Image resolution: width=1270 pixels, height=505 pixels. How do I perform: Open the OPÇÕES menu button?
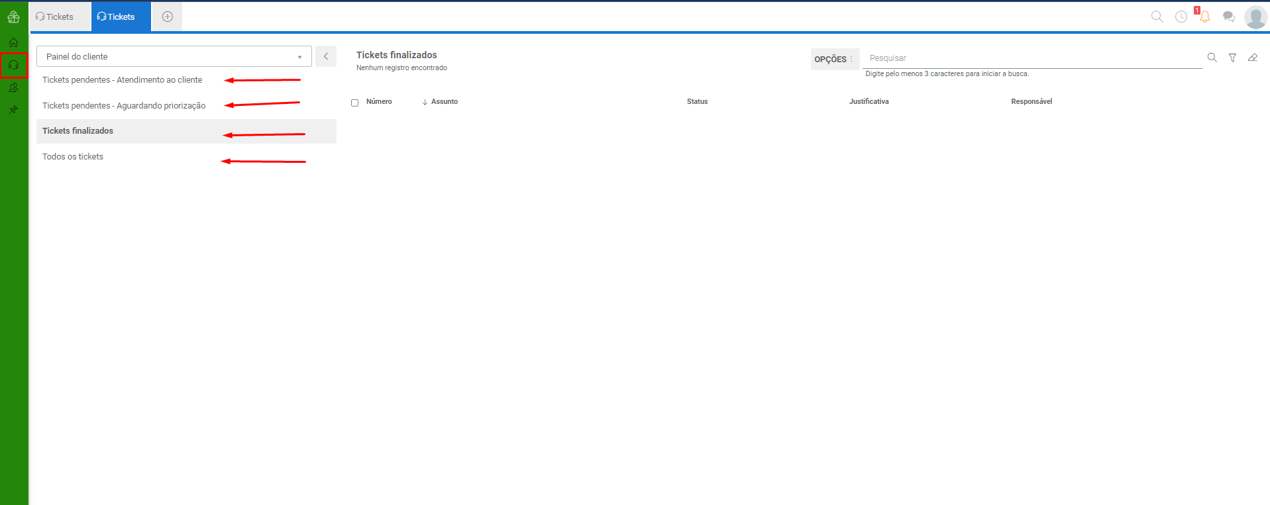tap(835, 59)
